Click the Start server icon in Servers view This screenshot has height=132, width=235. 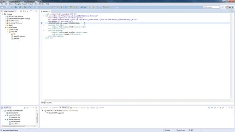[x=214, y=107]
